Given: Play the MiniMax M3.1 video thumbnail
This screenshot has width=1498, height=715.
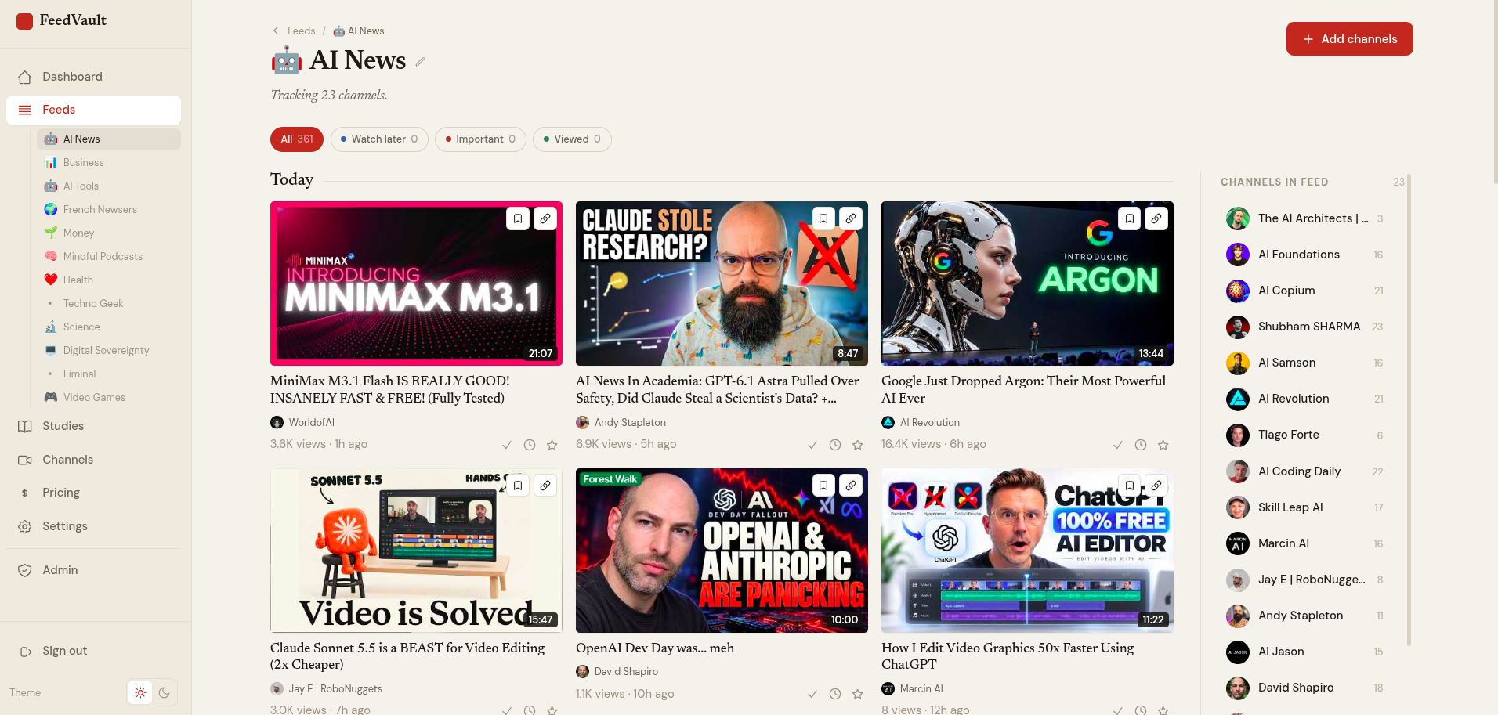Looking at the screenshot, I should click(x=416, y=283).
